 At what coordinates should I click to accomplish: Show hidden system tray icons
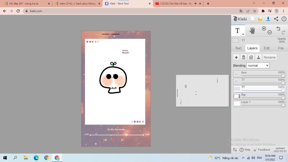coord(243,158)
